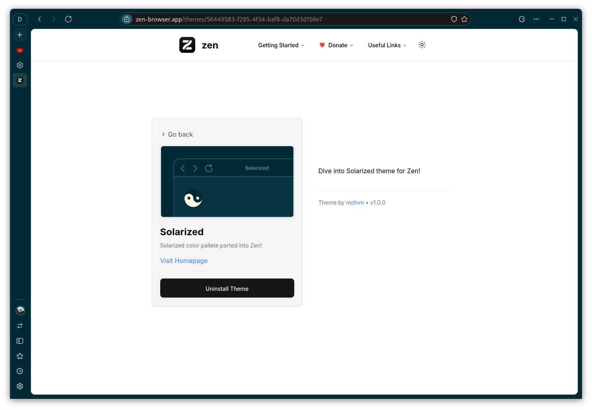Click the Uninstall Theme button

227,288
